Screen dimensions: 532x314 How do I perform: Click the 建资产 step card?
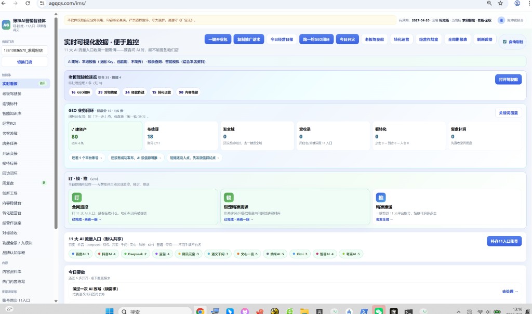click(x=105, y=136)
